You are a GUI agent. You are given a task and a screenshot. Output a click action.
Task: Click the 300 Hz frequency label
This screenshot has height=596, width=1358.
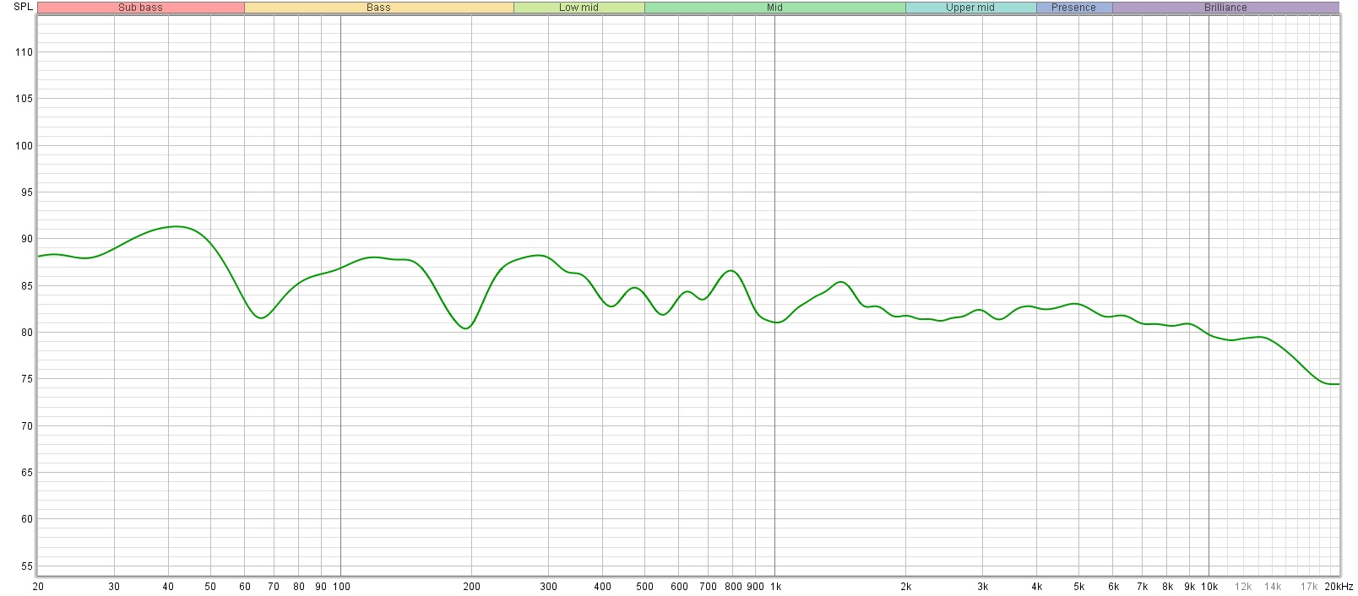tap(549, 587)
